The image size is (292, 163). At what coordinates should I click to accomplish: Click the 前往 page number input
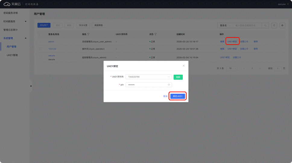(x=278, y=69)
